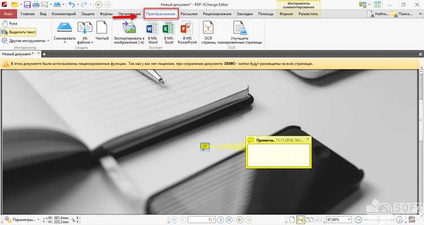Switch to the Home (Главная) tab
The height and width of the screenshot is (225, 424).
tap(28, 14)
